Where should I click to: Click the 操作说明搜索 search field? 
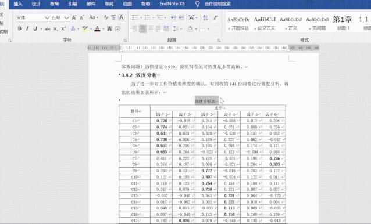pos(217,4)
